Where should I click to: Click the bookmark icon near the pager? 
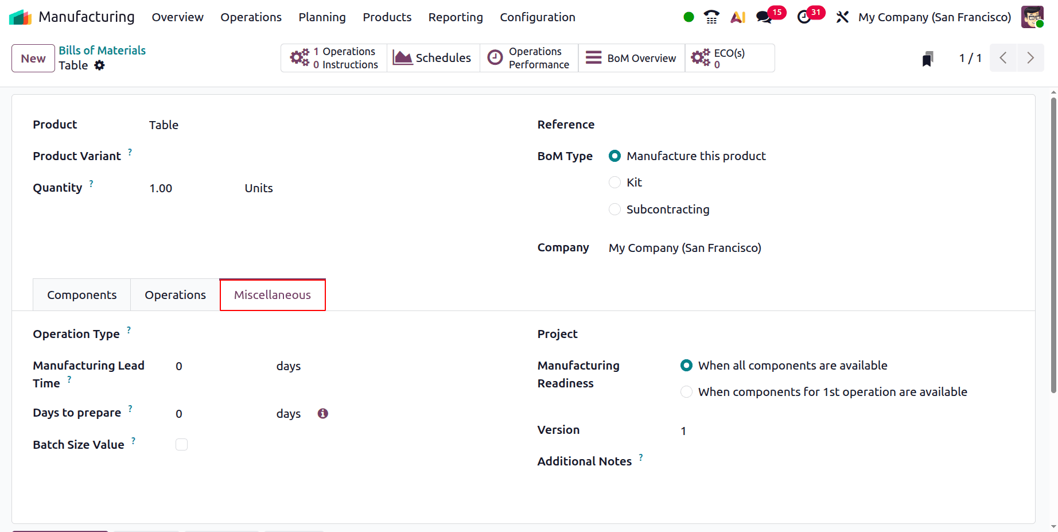tap(928, 59)
